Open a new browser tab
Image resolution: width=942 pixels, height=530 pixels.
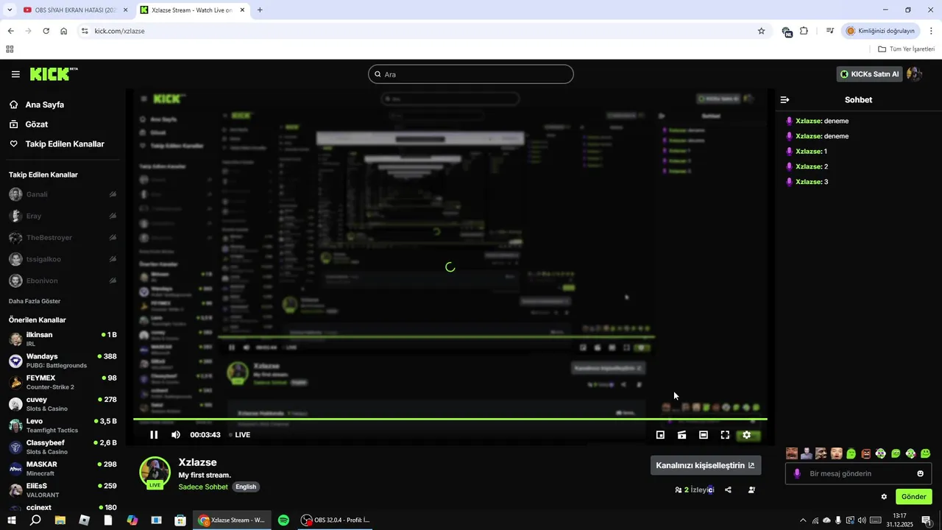[x=260, y=10]
